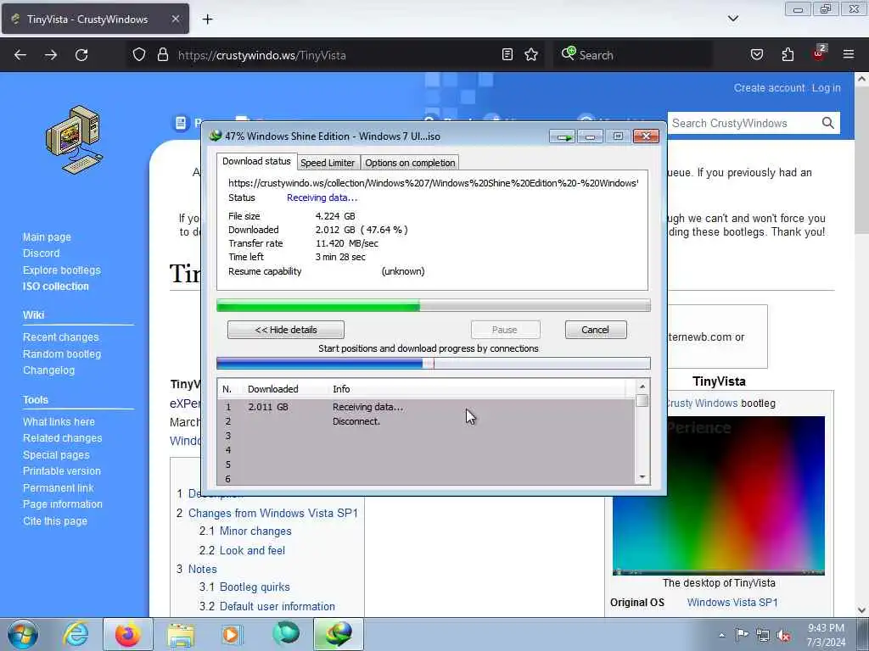Screen dimensions: 869x651
Task: Toggle reader view icon in address bar
Action: (x=507, y=55)
